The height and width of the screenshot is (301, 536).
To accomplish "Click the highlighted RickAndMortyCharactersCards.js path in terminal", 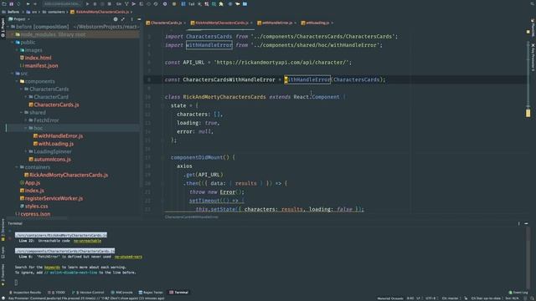I will click(61, 235).
